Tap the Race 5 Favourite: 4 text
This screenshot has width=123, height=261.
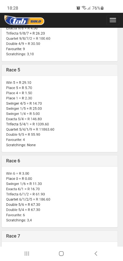tap(15, 140)
